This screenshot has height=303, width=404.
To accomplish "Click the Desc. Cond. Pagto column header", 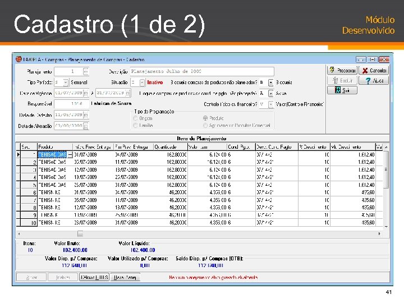I will (277, 147).
